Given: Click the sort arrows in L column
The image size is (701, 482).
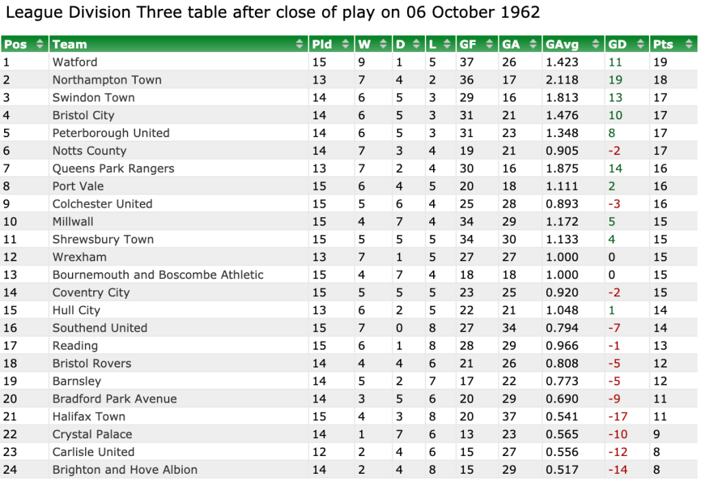Looking at the screenshot, I should point(449,45).
